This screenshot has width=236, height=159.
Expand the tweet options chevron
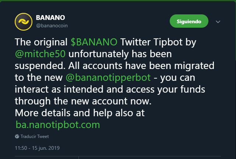(x=218, y=22)
